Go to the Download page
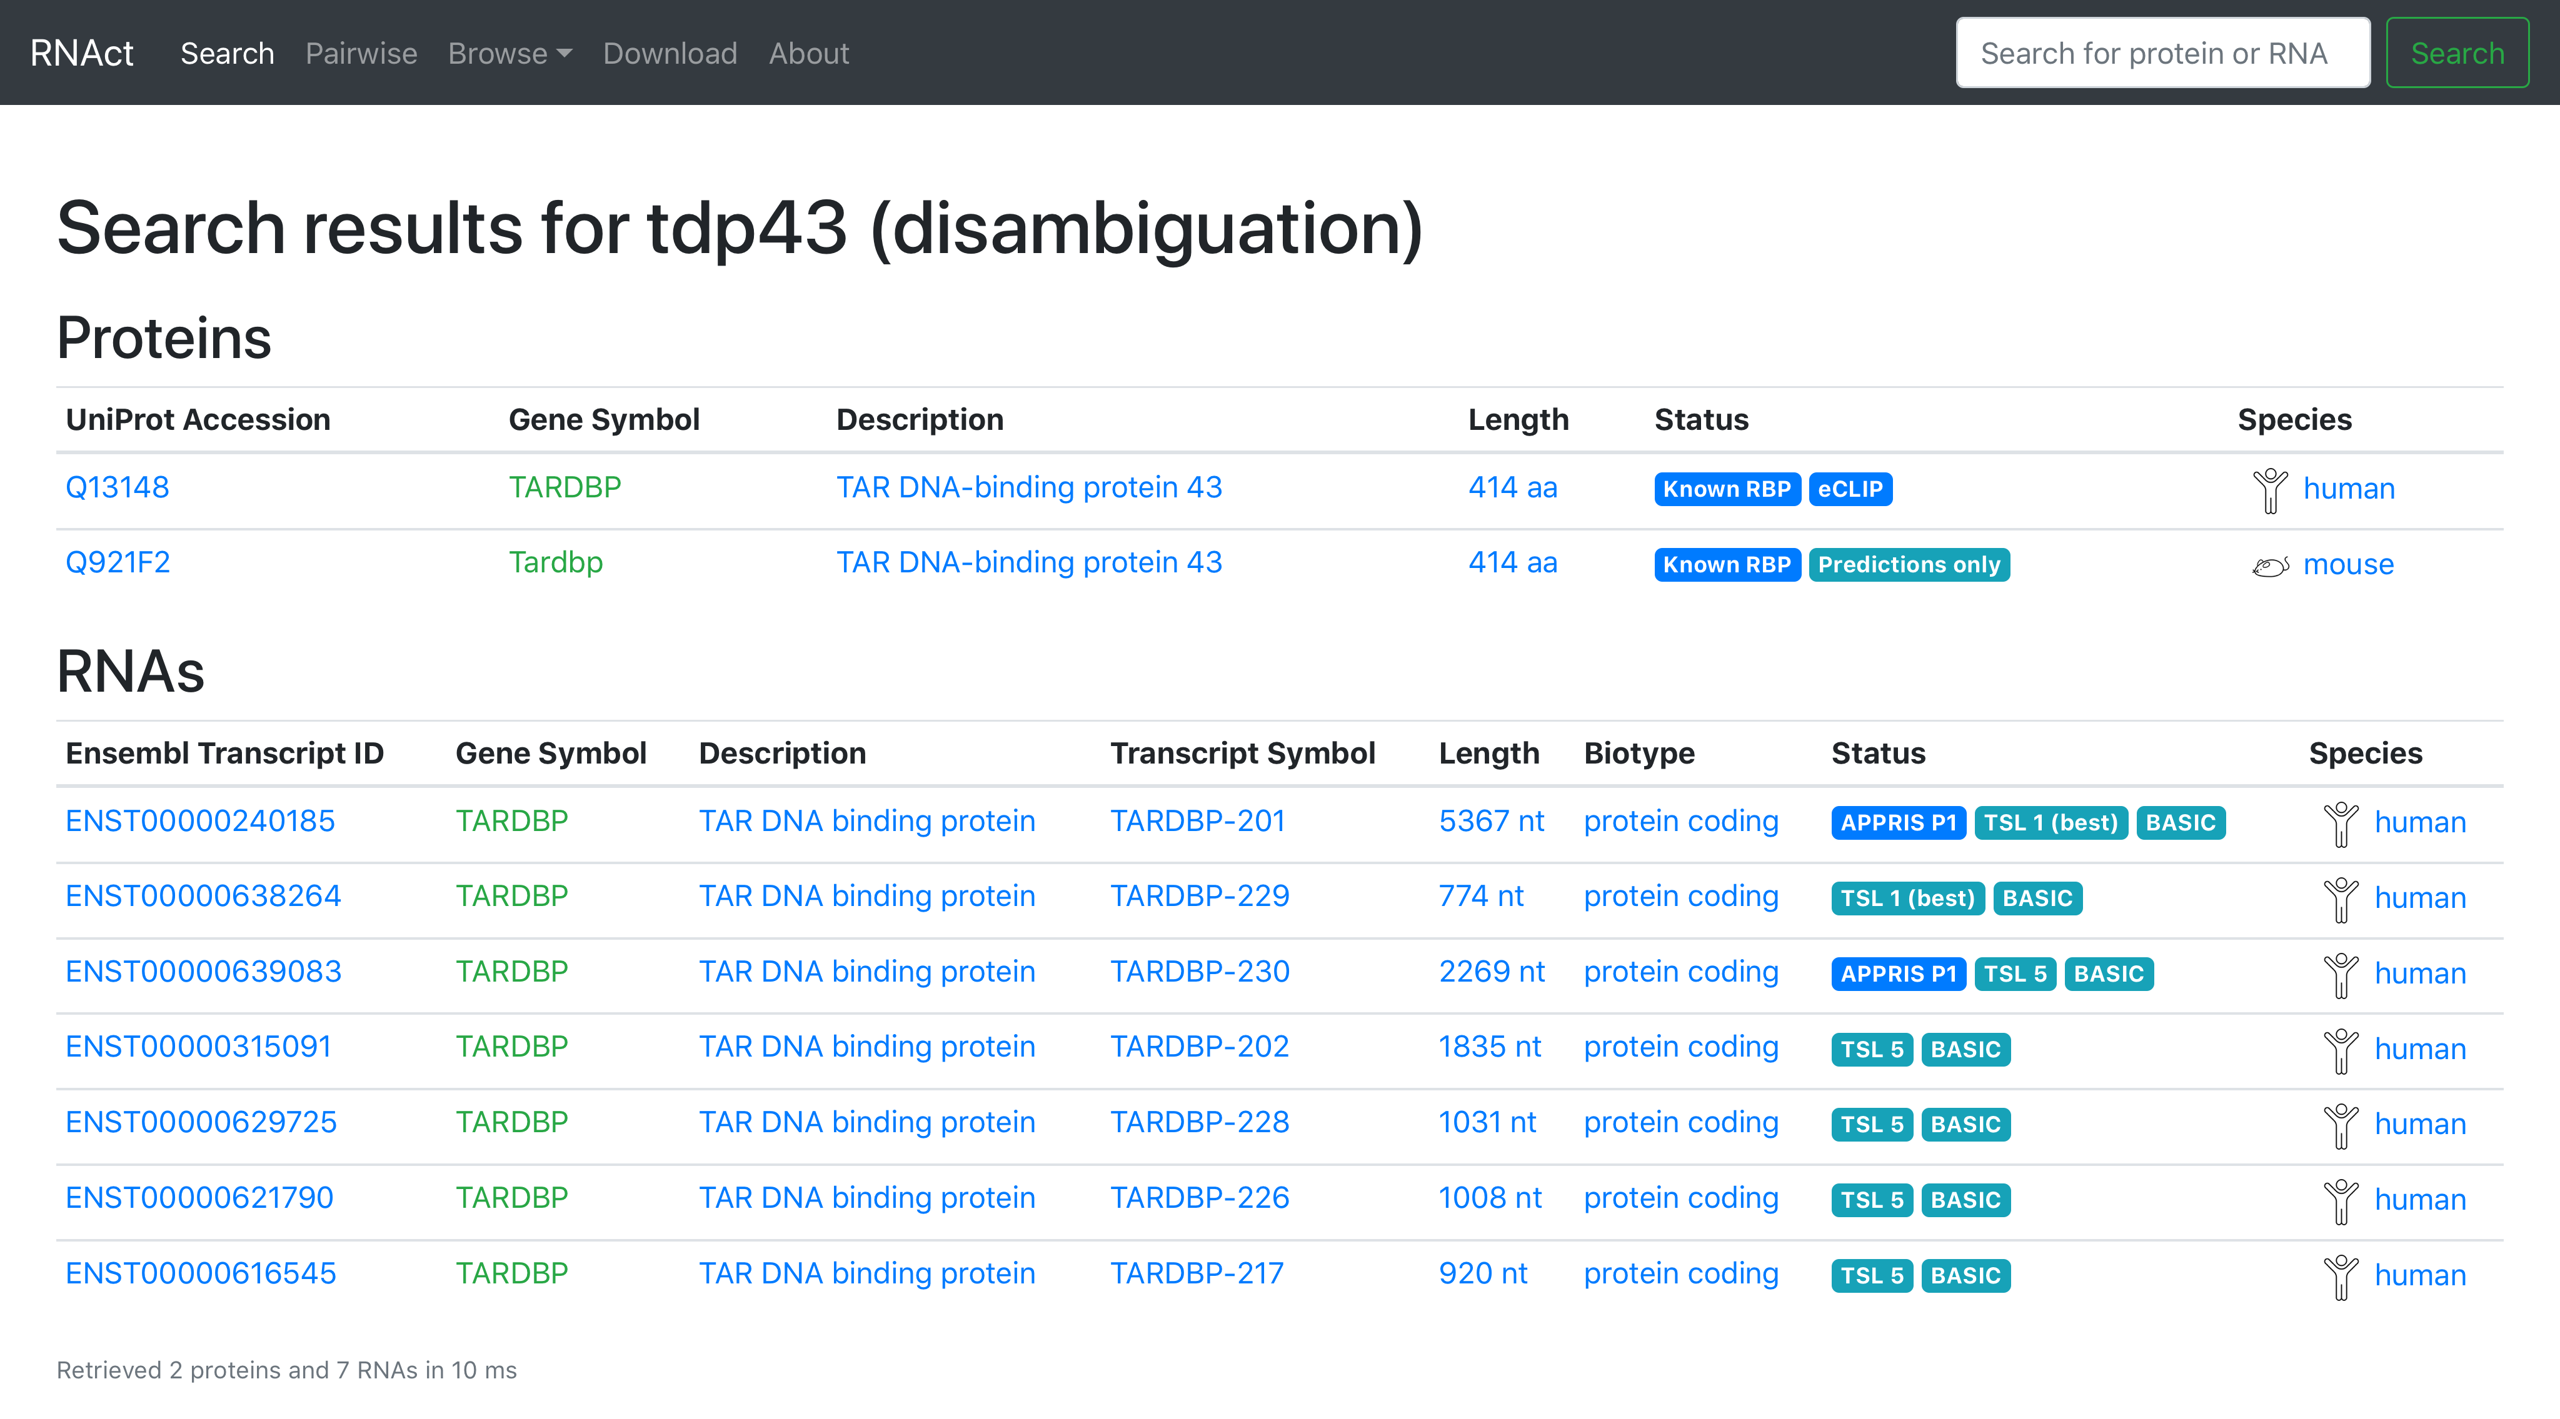2560x1419 pixels. point(670,54)
